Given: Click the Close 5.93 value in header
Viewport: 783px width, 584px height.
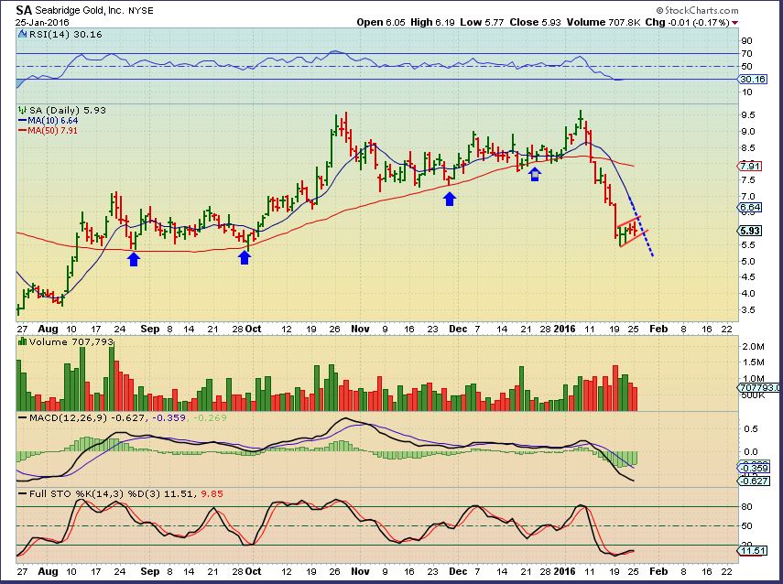Looking at the screenshot, I should (536, 23).
